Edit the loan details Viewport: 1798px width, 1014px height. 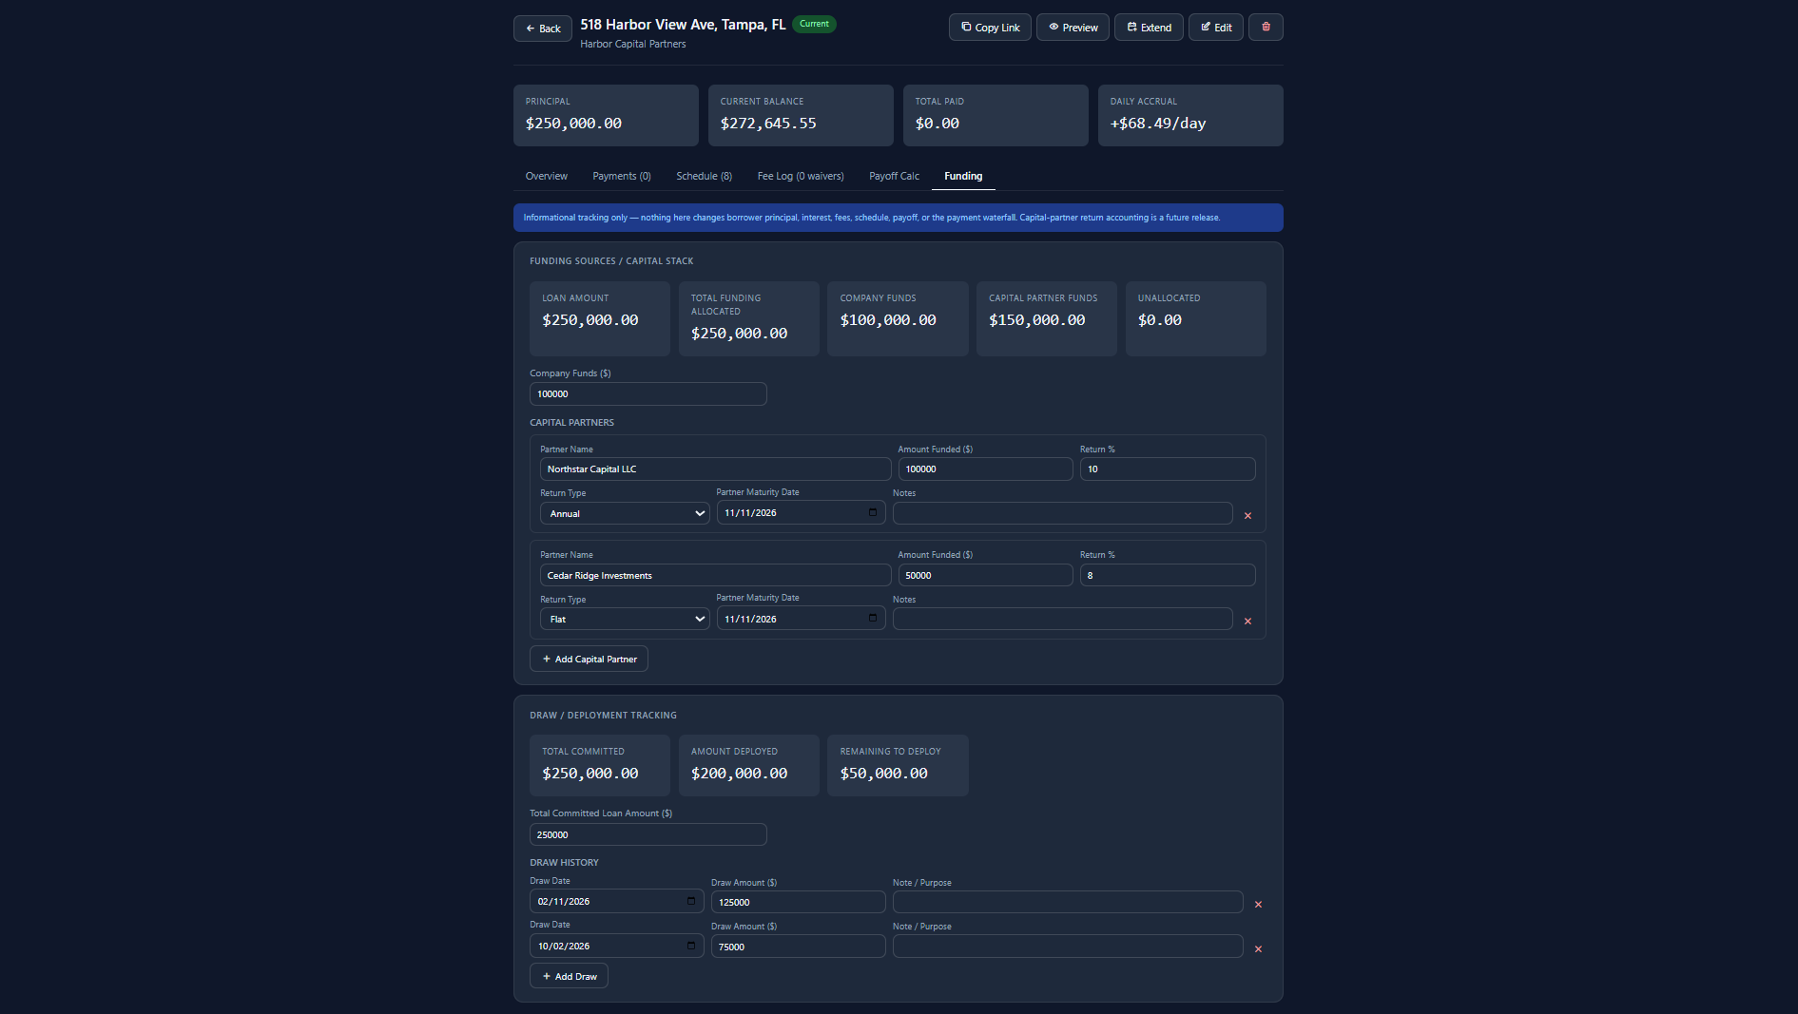1216,28
